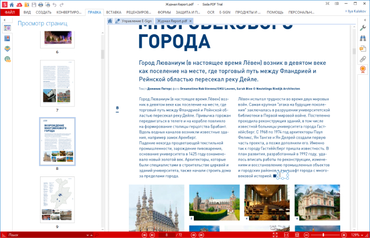Image resolution: width=370 pixels, height=238 pixels.
Task: Adjust the zoom slider handle
Action: click(x=323, y=235)
